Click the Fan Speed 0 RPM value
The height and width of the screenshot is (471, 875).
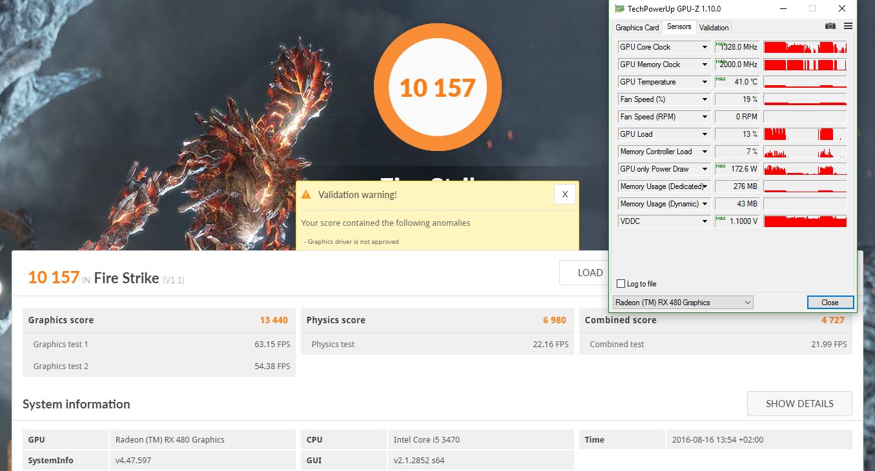737,117
